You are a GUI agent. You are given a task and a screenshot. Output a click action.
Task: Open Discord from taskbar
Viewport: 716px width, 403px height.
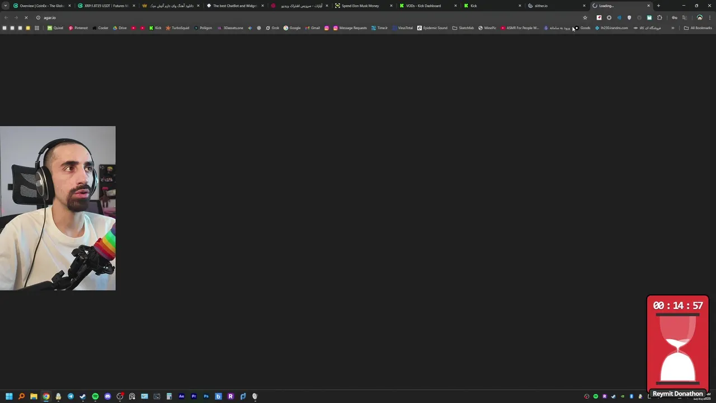point(107,396)
